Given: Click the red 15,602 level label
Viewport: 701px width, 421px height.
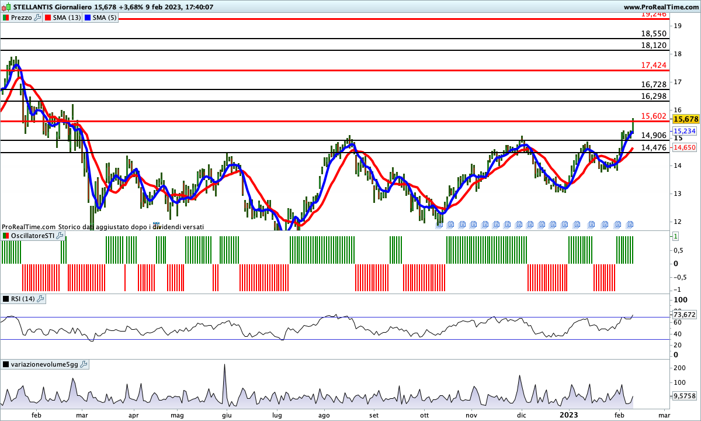Looking at the screenshot, I should 654,116.
